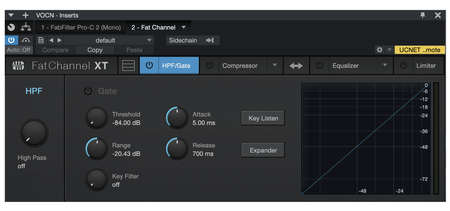Viewport: 450px width, 211px height.
Task: Toggle Equalizer power button
Action: [320, 66]
